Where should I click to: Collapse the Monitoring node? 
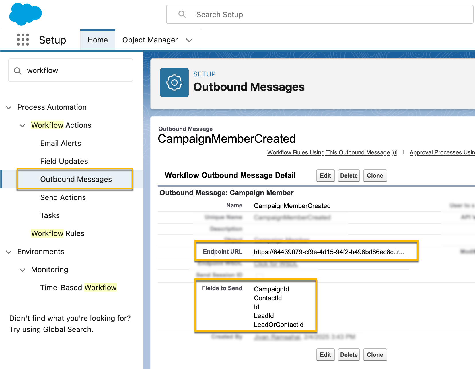(x=22, y=270)
